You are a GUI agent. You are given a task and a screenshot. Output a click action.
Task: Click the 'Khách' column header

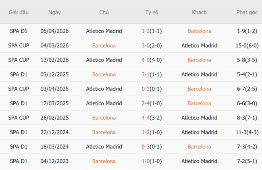point(199,12)
